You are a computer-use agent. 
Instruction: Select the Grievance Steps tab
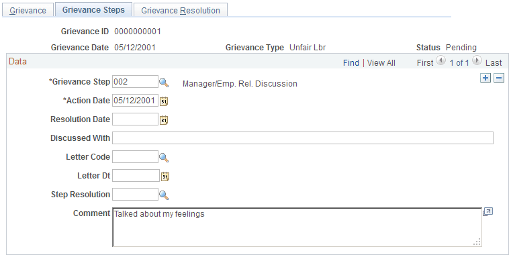[x=93, y=9]
